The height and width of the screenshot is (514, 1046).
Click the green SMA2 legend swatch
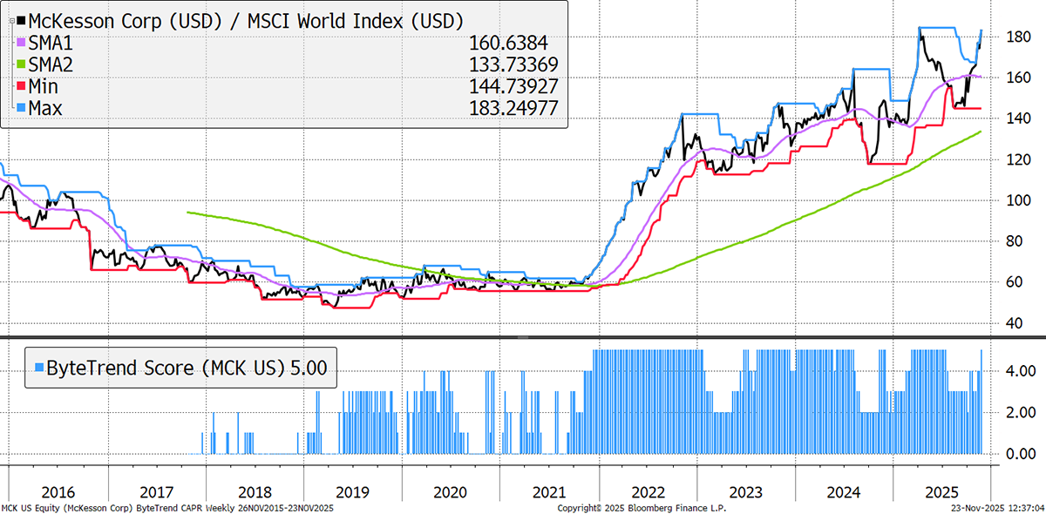(21, 64)
